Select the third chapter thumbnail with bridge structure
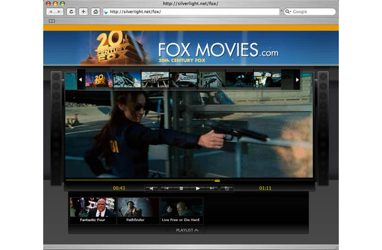 pyautogui.click(x=155, y=80)
